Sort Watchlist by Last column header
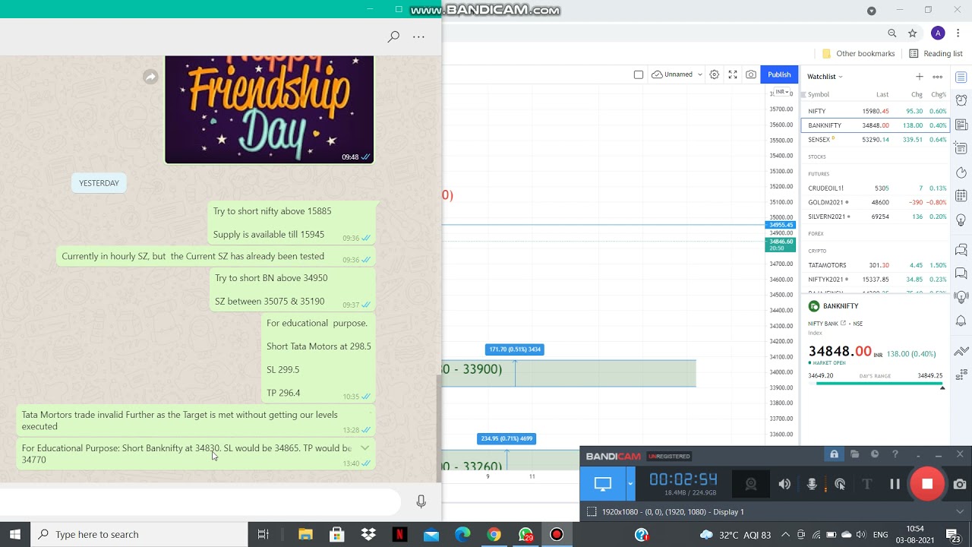This screenshot has width=972, height=547. [x=882, y=95]
